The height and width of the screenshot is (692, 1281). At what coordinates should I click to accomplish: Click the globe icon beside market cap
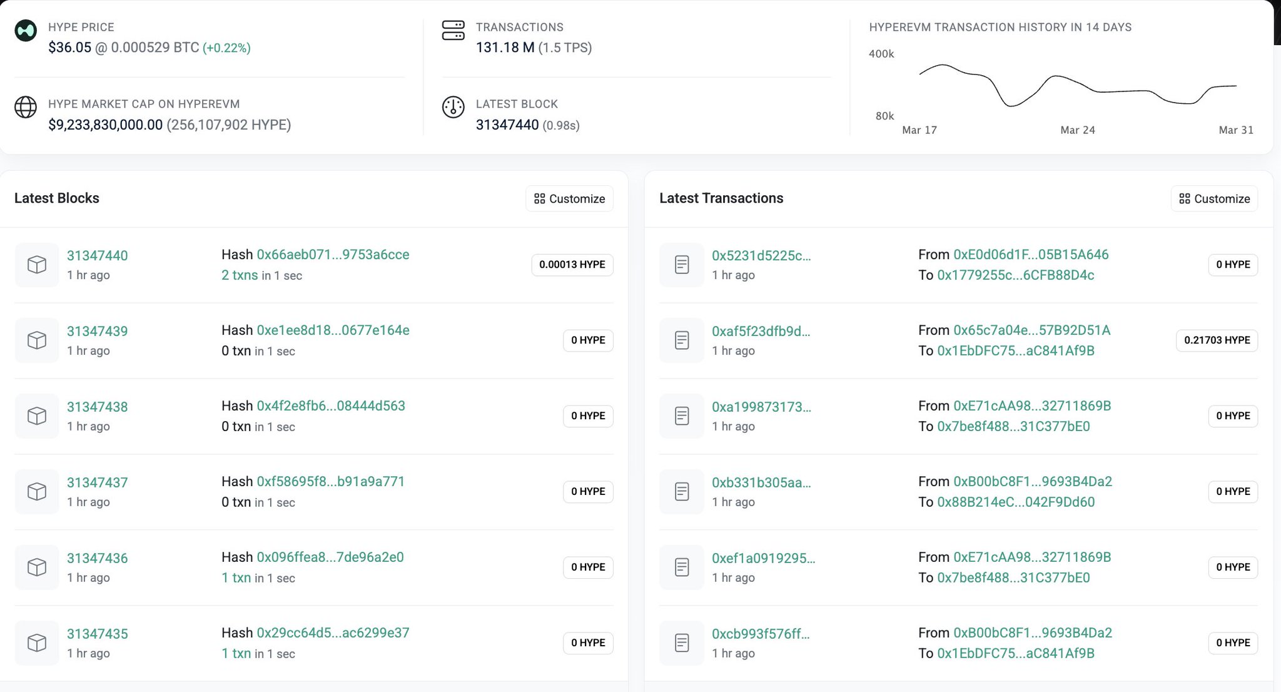26,107
